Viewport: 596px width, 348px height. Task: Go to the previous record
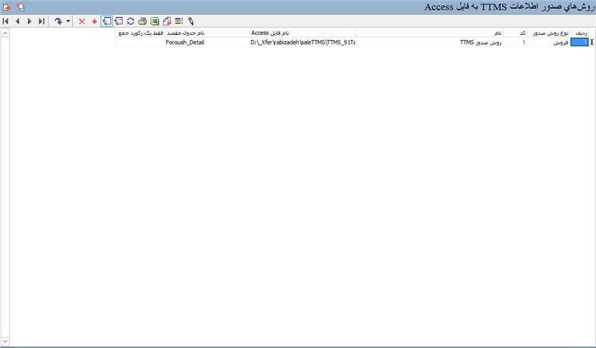(x=18, y=22)
